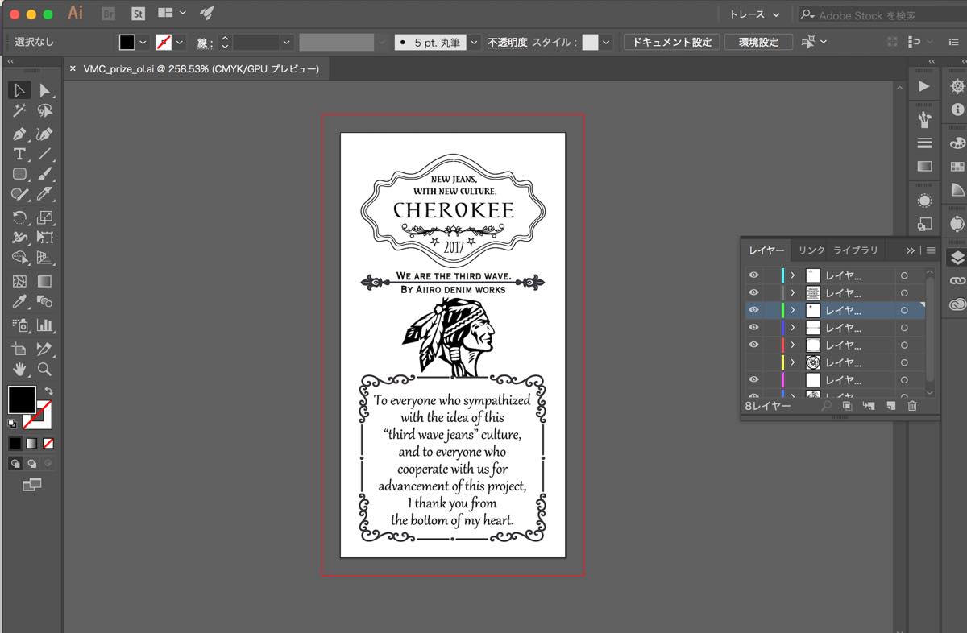Choose the Paintbrush tool
The height and width of the screenshot is (633, 967).
pos(44,173)
